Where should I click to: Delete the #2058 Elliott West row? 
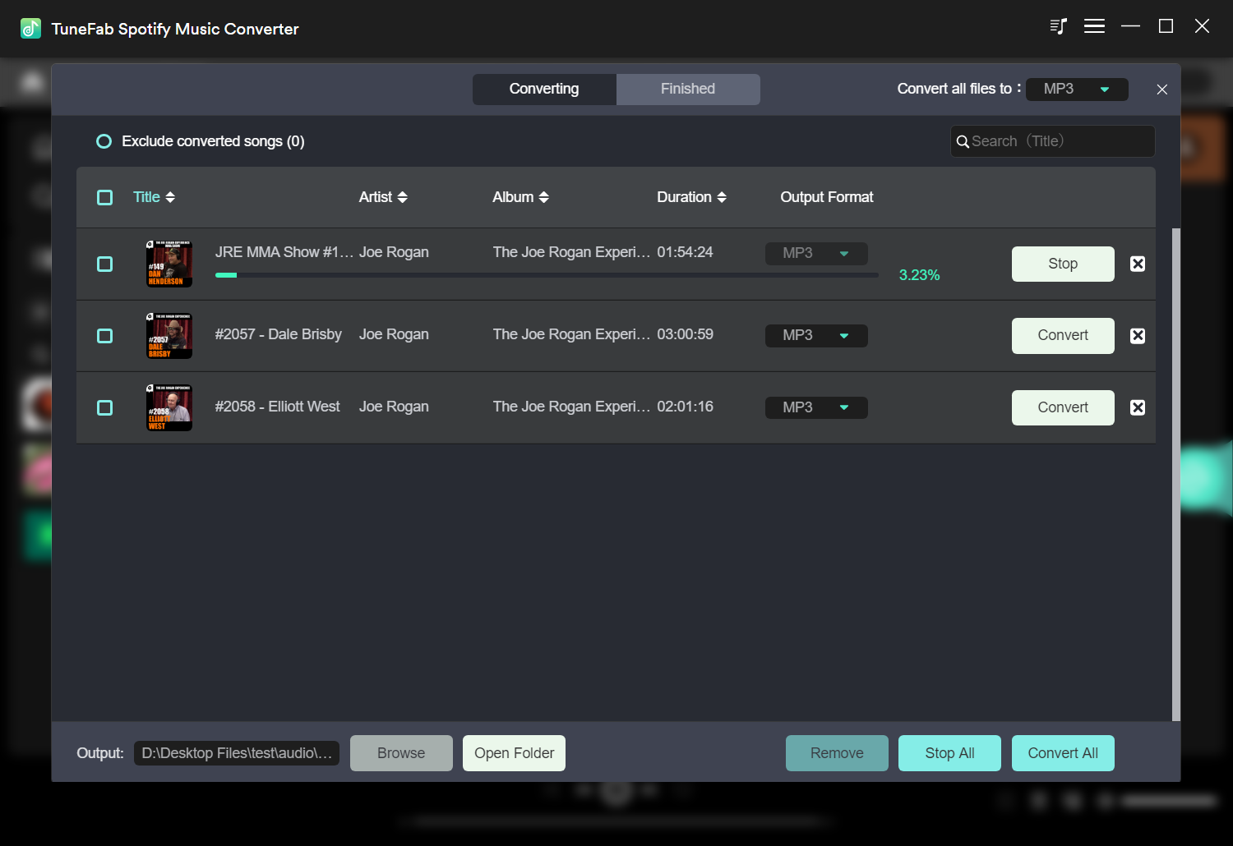[x=1137, y=407]
